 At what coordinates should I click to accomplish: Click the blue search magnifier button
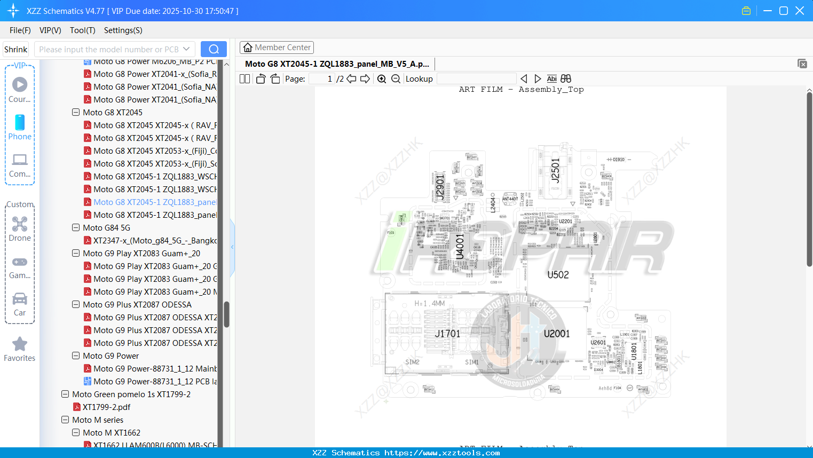coord(214,49)
